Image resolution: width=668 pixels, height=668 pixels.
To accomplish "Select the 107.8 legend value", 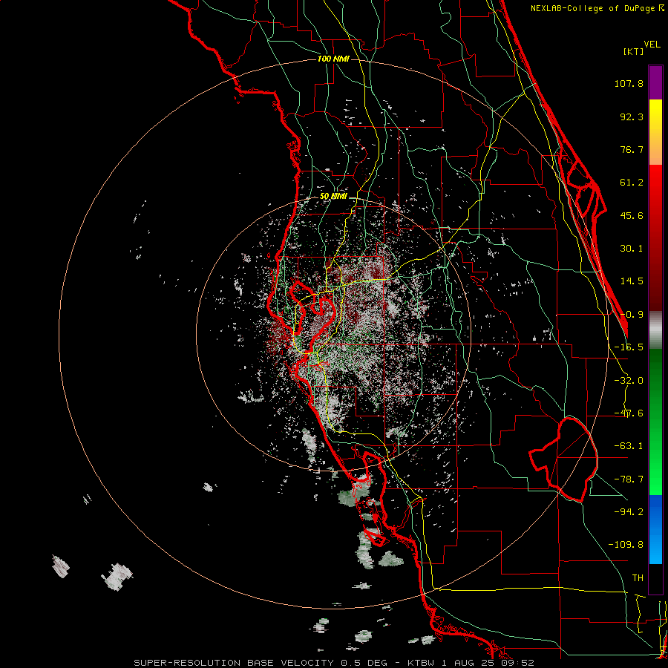I will coord(629,83).
